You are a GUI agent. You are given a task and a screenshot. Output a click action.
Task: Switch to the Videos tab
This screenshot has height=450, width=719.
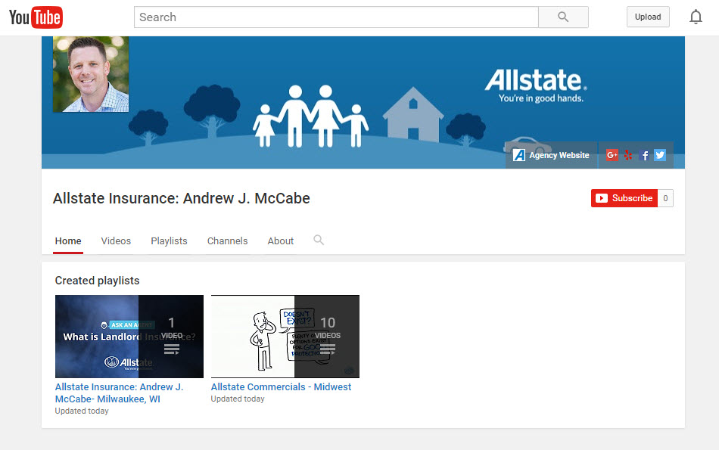[116, 241]
